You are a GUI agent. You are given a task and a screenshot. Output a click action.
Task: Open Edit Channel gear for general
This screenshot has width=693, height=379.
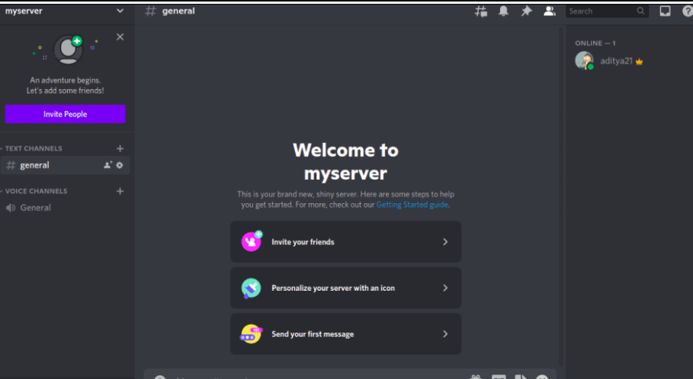coord(120,165)
